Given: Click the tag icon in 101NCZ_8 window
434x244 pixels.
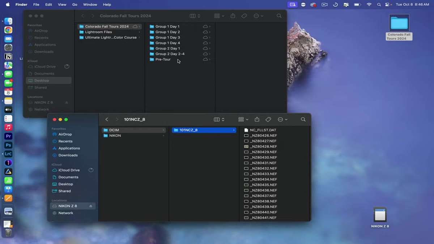Looking at the screenshot, I should (x=268, y=119).
